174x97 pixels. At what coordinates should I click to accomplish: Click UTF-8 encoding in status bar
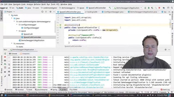pyautogui.click(x=156, y=92)
